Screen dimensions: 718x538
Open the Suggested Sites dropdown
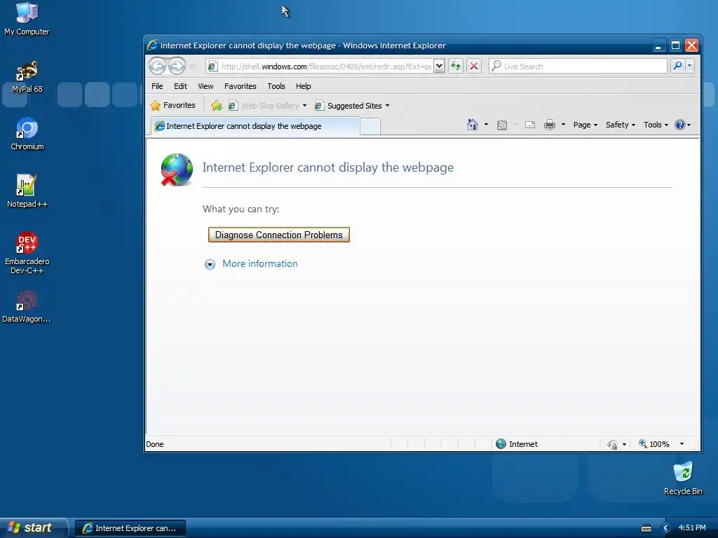pyautogui.click(x=352, y=106)
